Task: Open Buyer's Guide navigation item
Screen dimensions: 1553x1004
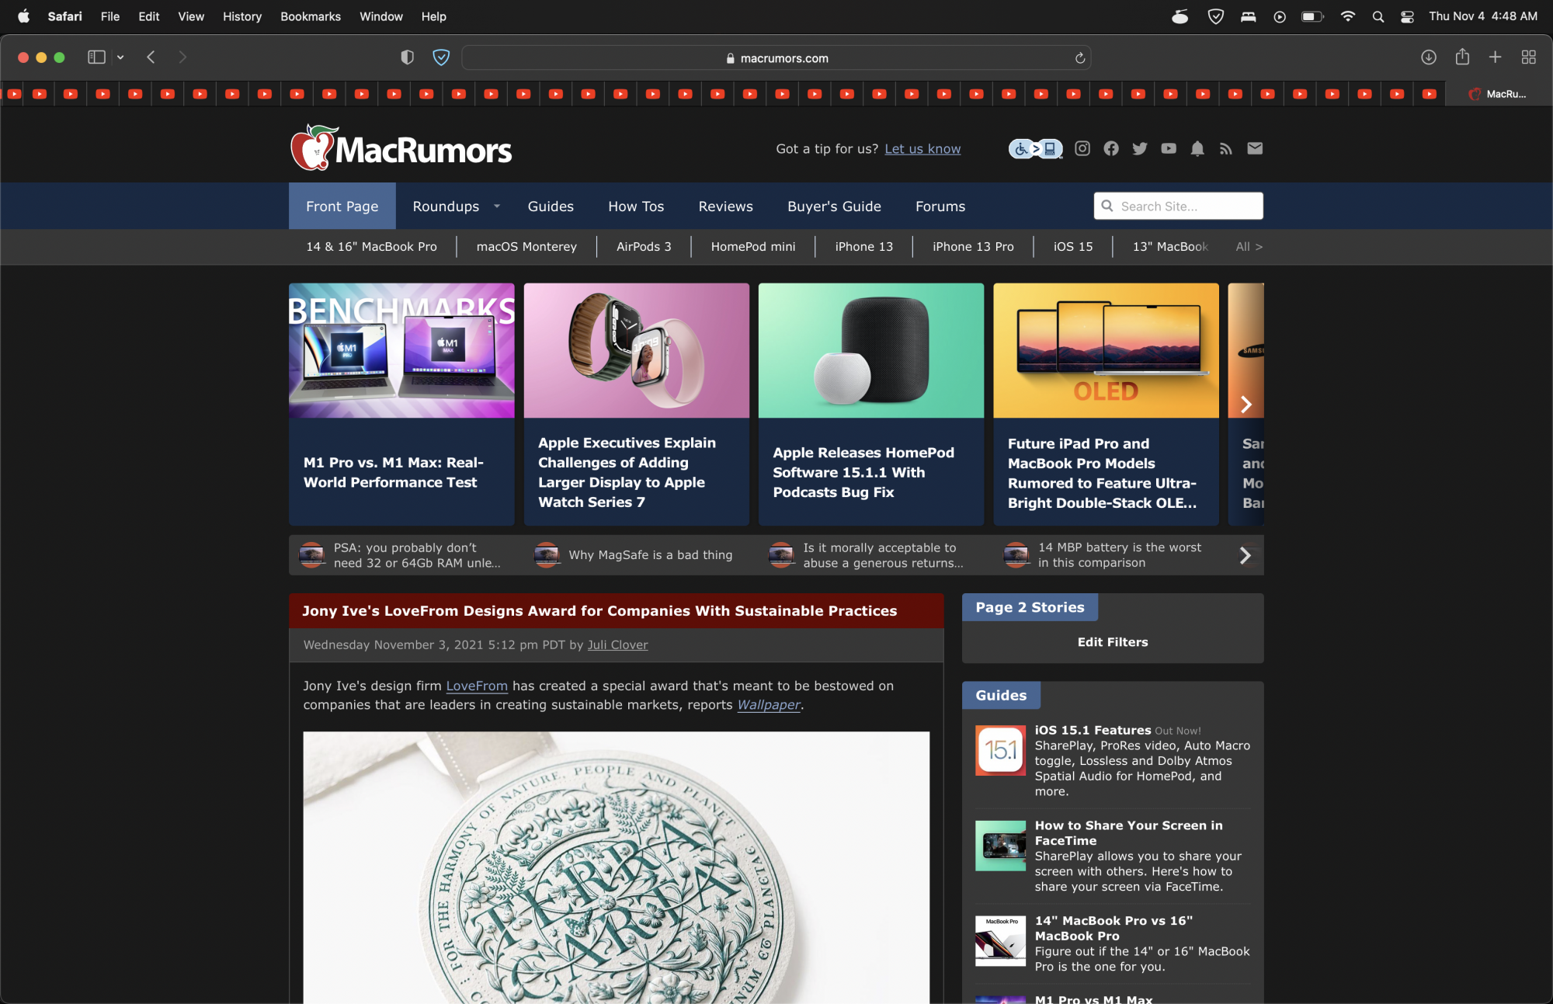Action: pos(834,206)
